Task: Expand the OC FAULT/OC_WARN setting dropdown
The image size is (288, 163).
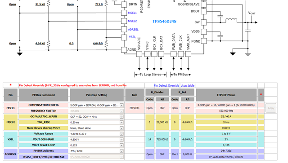Action: click(97, 117)
